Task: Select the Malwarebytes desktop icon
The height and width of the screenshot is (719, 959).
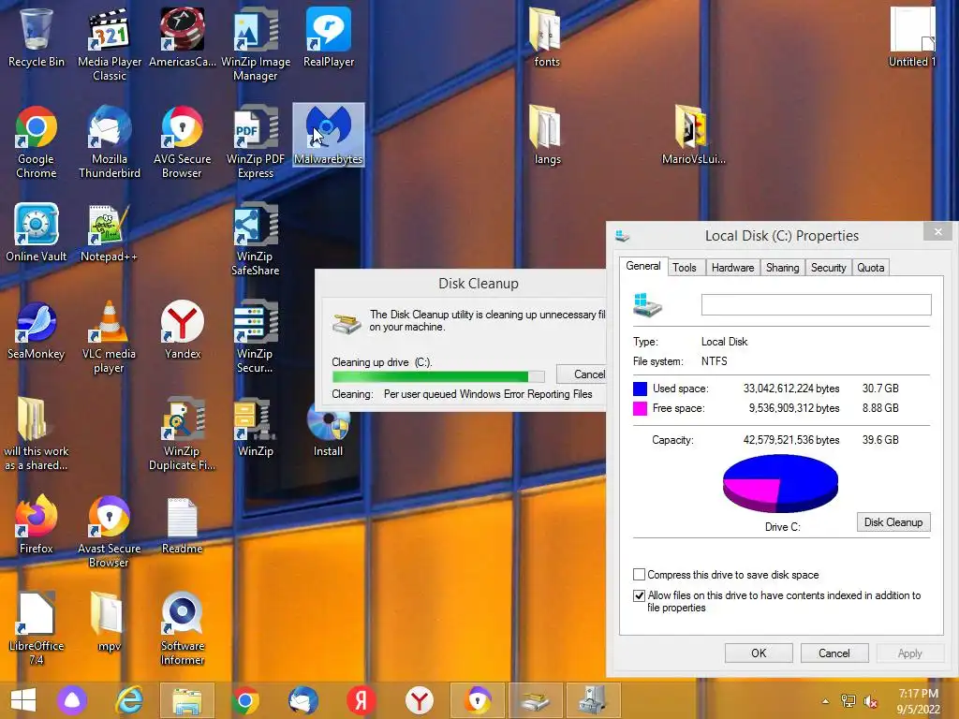Action: point(329,135)
